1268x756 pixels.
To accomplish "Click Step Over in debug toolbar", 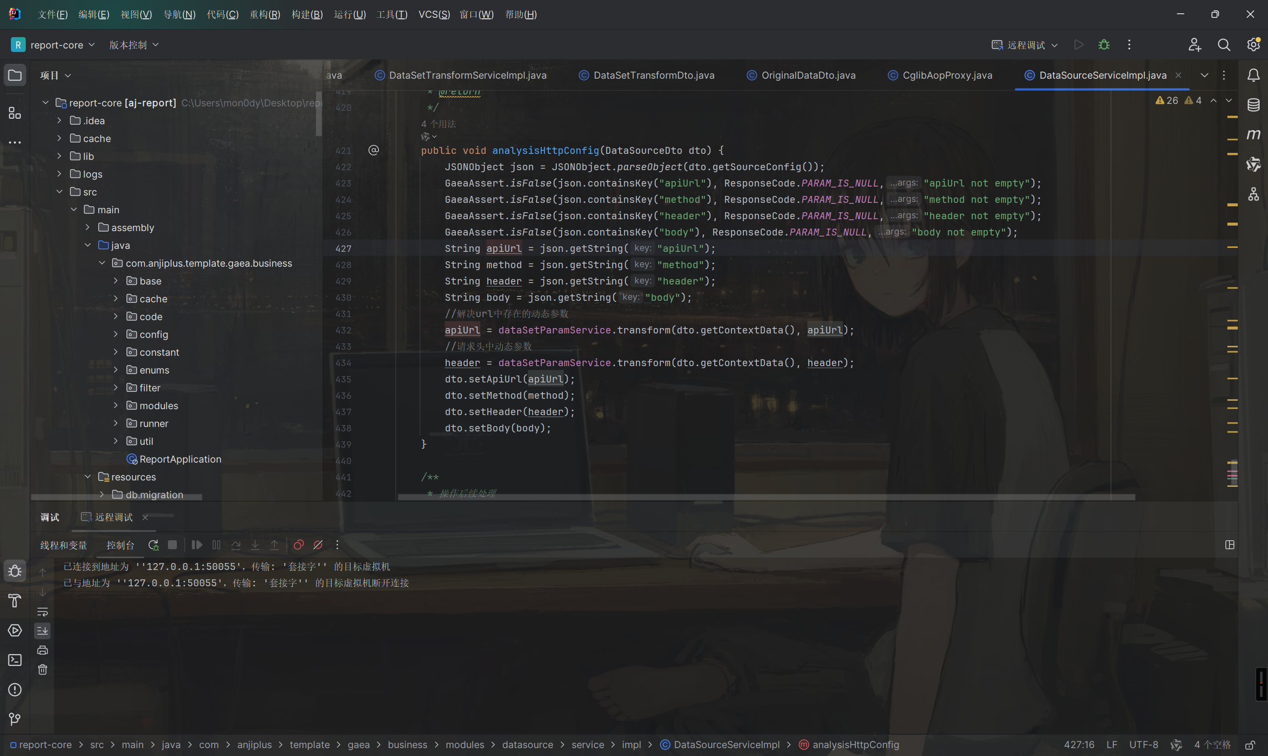I will (x=236, y=545).
